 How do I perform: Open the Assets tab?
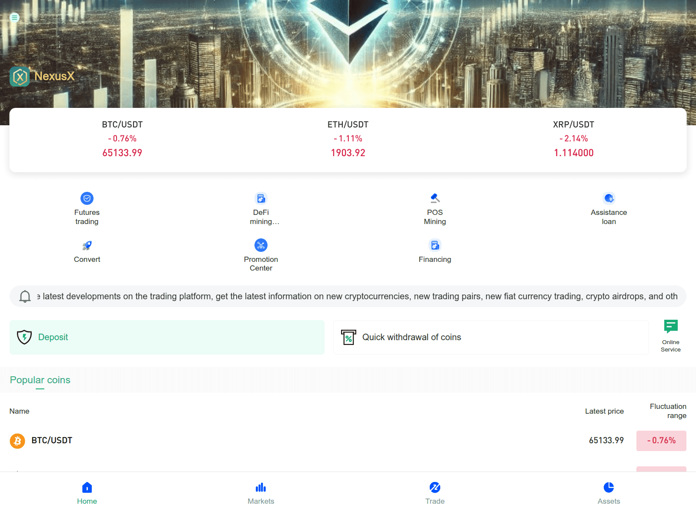point(609,493)
